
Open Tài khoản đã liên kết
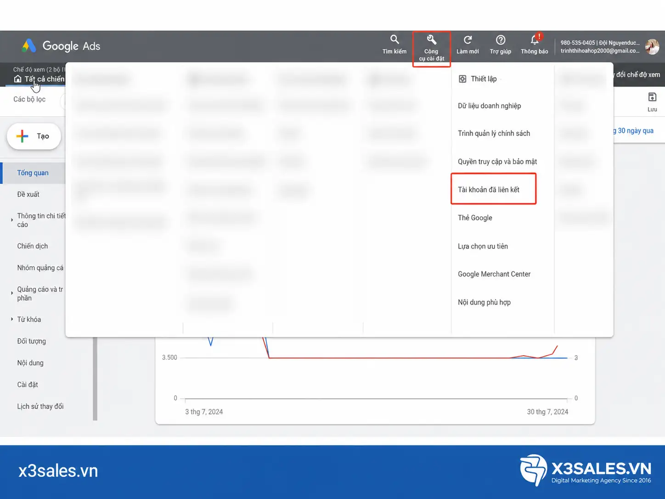pyautogui.click(x=489, y=190)
